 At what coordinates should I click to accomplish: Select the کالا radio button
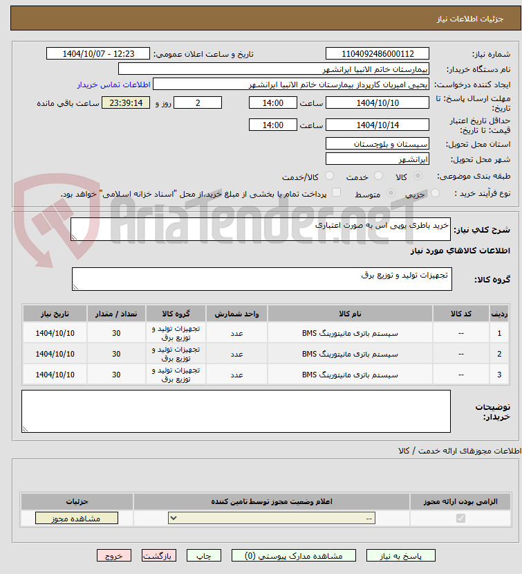click(418, 176)
